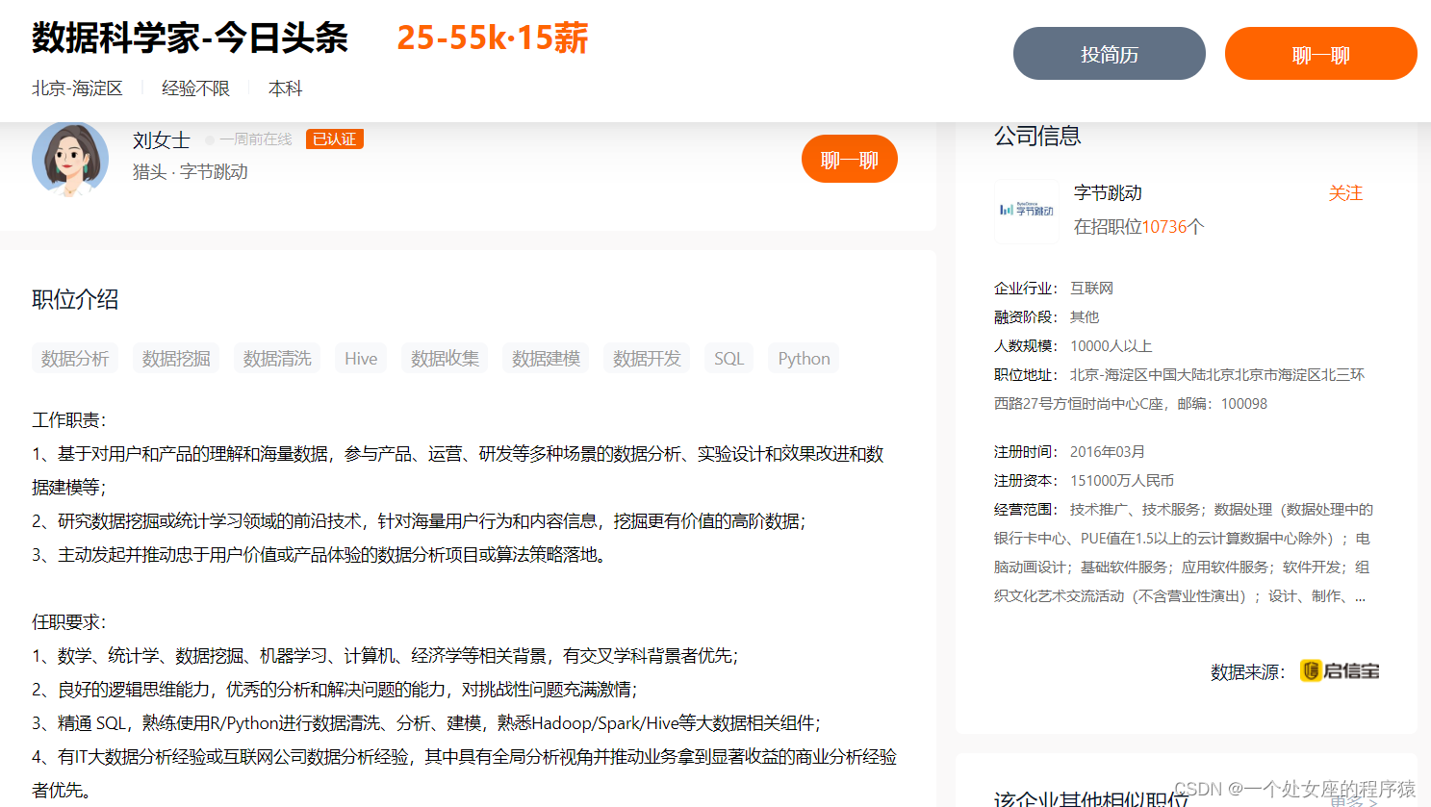Viewport: 1431px width, 807px height.
Task: Click the 北京-海淀区 location text
Action: pos(77,88)
